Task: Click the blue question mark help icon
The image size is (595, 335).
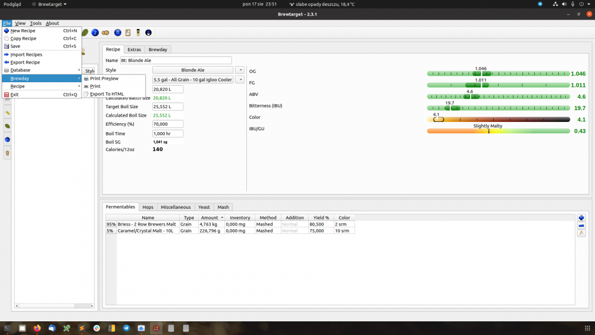Action: click(x=95, y=32)
